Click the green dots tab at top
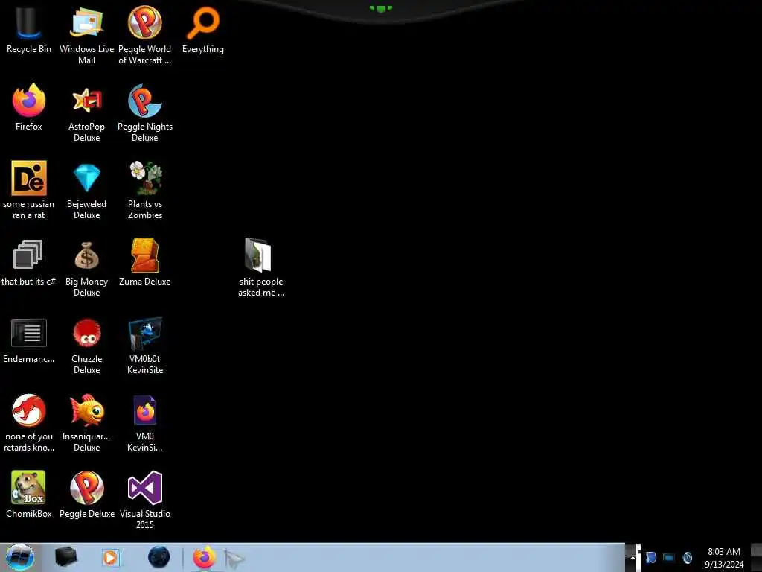 pyautogui.click(x=380, y=8)
